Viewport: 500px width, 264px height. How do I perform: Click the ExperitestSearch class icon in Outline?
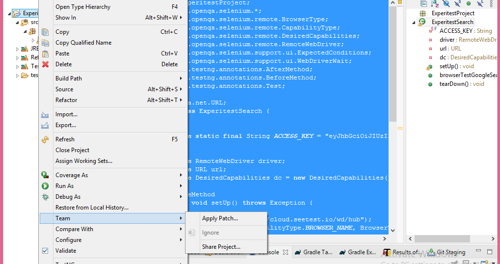coord(422,22)
